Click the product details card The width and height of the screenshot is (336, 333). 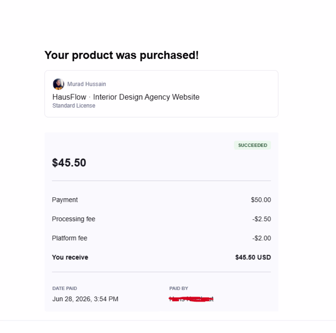click(161, 94)
